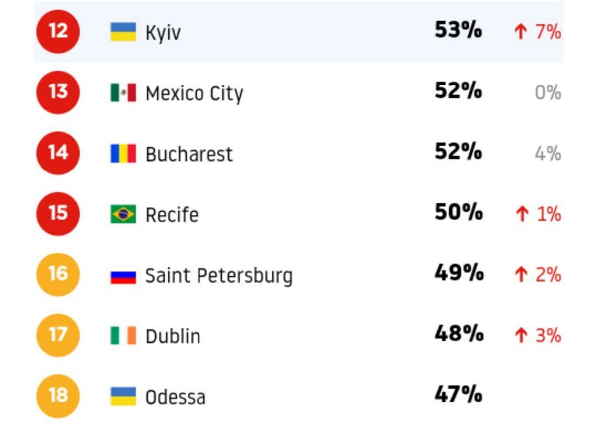The image size is (597, 424).
Task: Click the red up arrow showing 7% change
Action: point(520,33)
